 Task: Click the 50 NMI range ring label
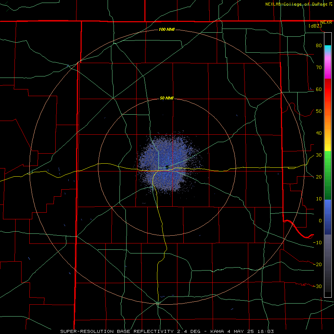167,98
